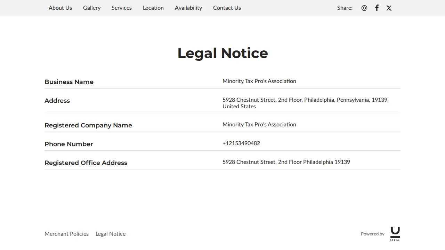Click the Registered Office Address label
This screenshot has height=250, width=445.
(x=86, y=163)
